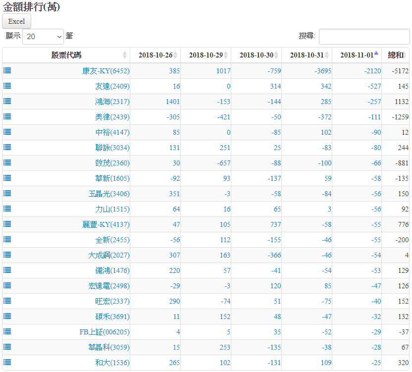Open the 宏達電(2498) stock link
The width and height of the screenshot is (412, 372).
pyautogui.click(x=108, y=286)
